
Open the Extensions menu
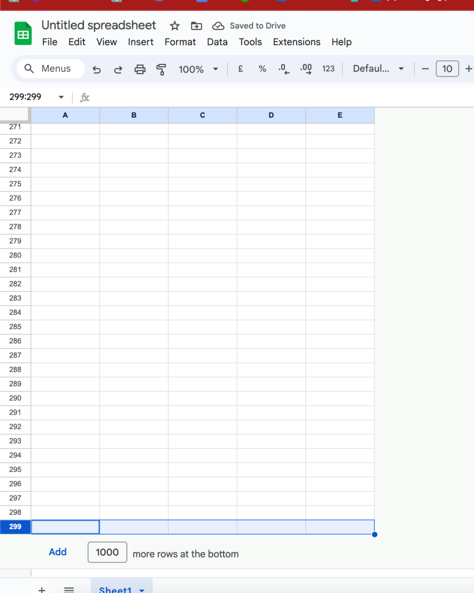[x=297, y=42]
